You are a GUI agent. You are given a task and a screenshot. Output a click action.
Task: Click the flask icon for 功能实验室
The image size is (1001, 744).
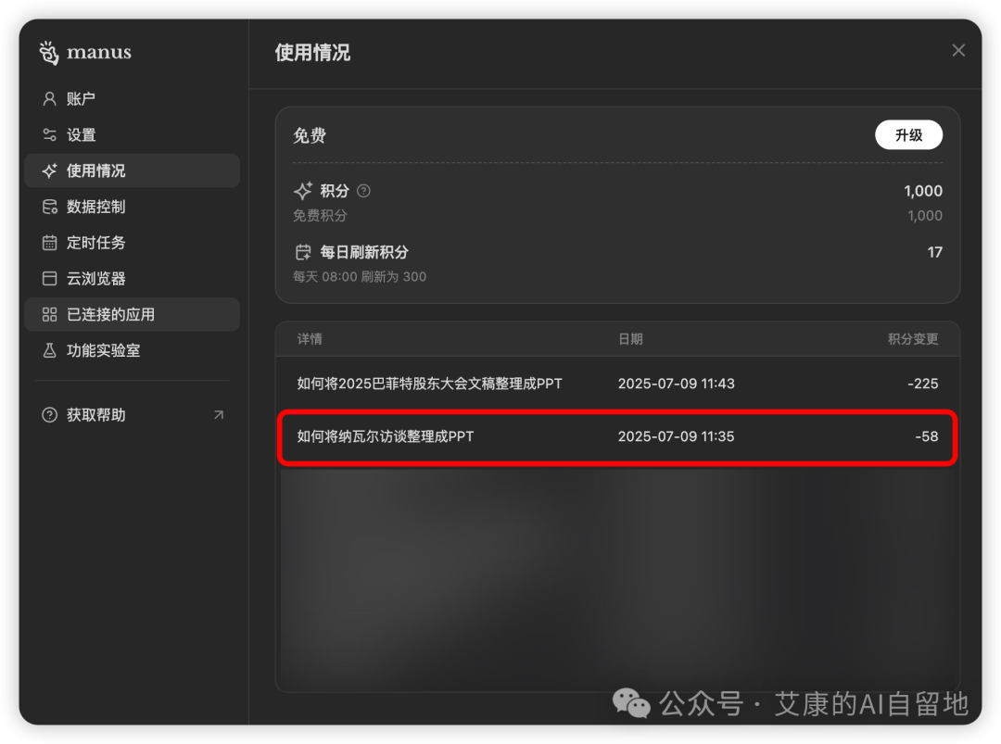tap(49, 350)
